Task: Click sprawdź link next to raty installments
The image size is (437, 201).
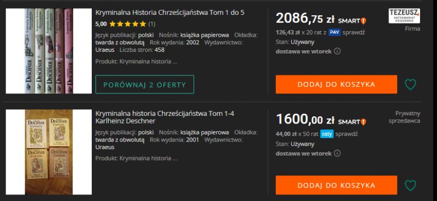Action: (346, 134)
